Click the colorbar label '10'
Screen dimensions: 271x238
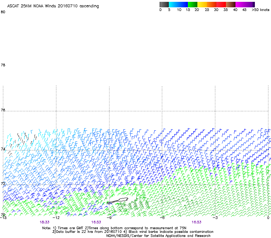(x=179, y=10)
